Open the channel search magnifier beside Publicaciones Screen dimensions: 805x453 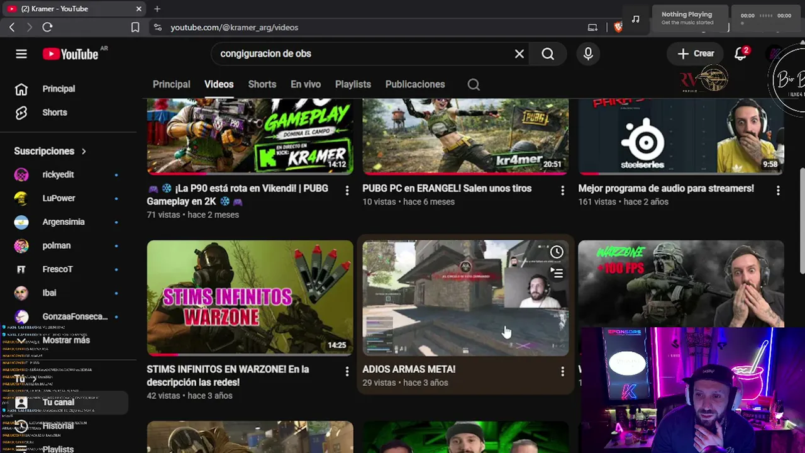[x=474, y=84]
